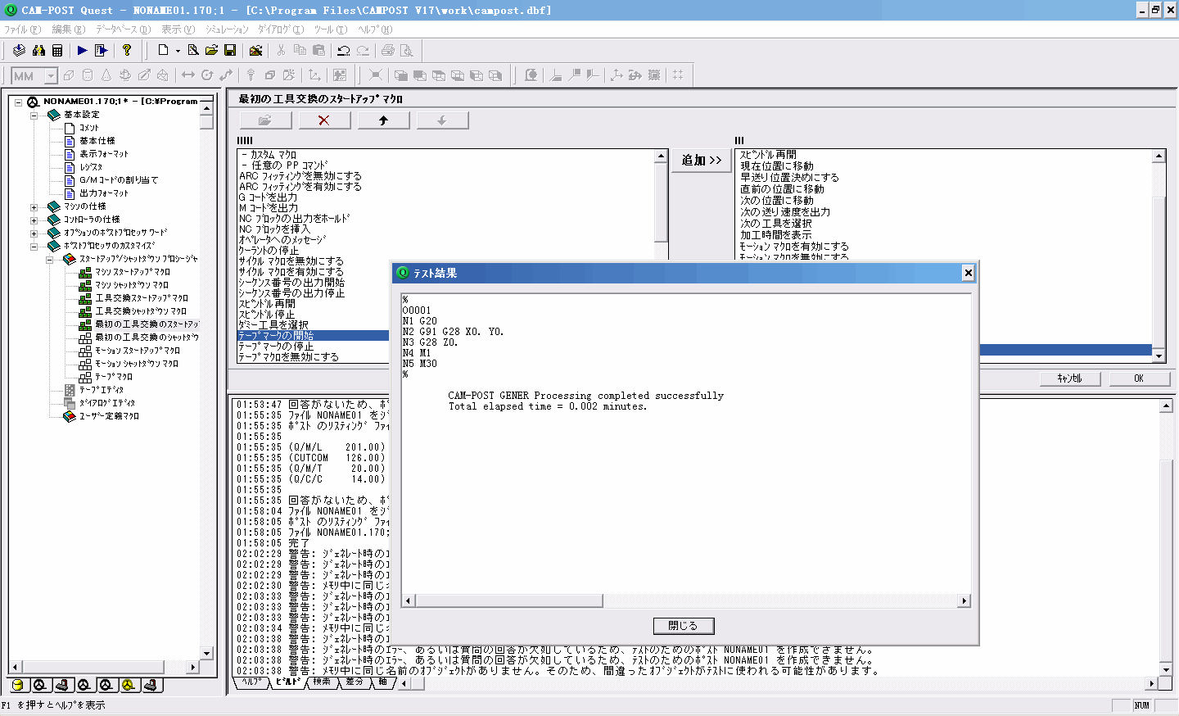Open the ツール(T) menu
The height and width of the screenshot is (716, 1179).
pyautogui.click(x=331, y=29)
